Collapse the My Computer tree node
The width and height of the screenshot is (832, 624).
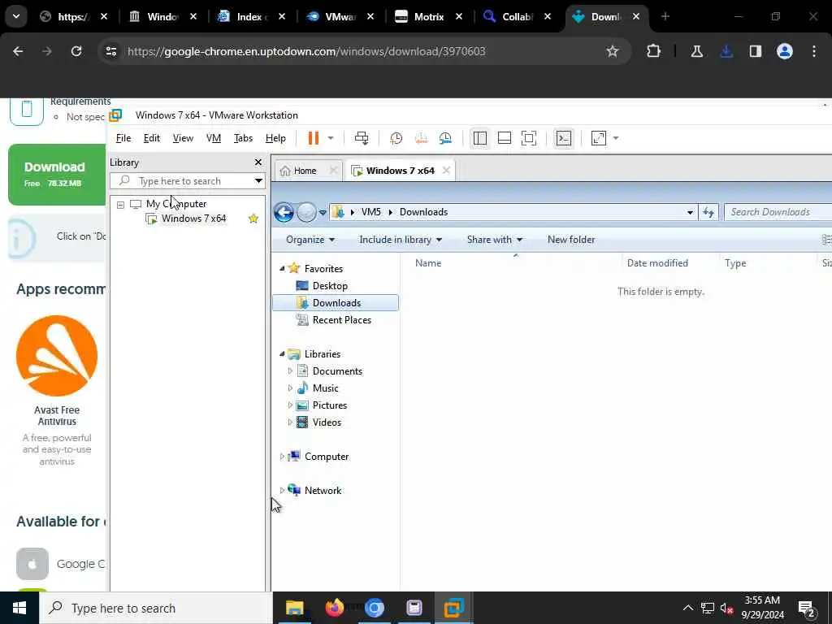point(120,204)
